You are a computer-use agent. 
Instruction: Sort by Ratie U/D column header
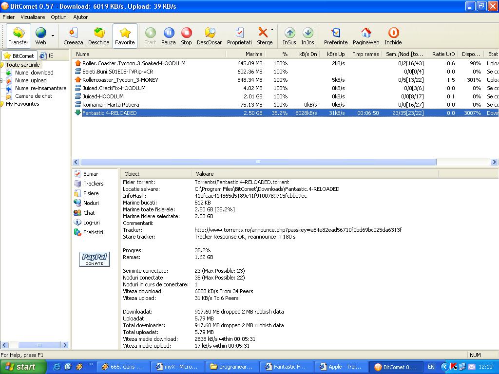coord(443,54)
